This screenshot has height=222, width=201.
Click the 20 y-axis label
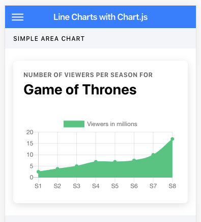tap(30, 132)
